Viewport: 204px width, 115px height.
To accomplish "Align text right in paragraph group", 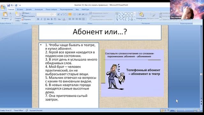I will (x=76, y=19).
